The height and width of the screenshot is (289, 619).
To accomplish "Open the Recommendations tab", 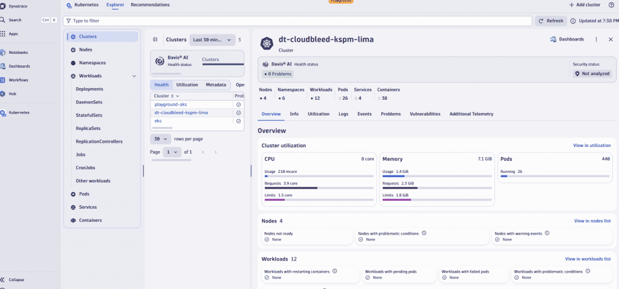I will click(150, 5).
